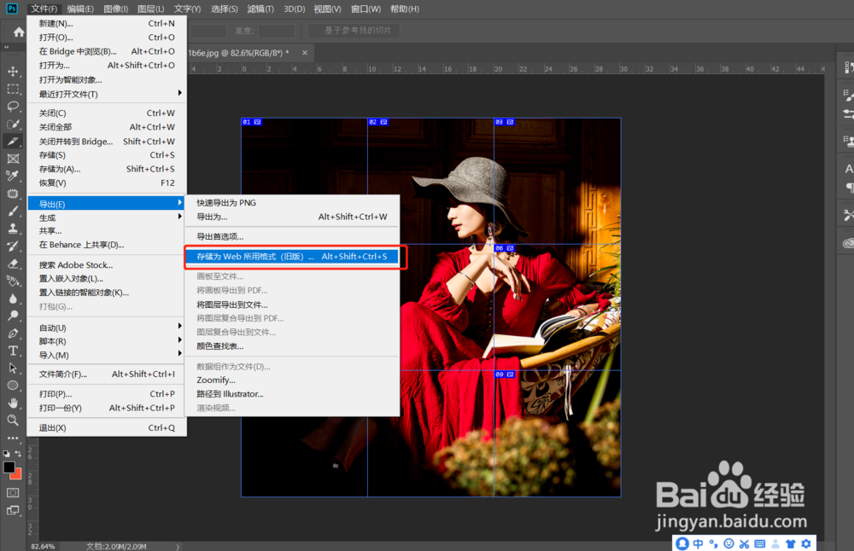Viewport: 854px width, 551px height.
Task: Choose 导出为... in the export submenu
Action: point(292,217)
